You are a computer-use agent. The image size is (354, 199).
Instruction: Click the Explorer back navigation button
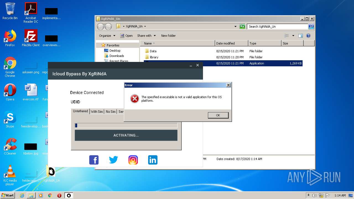click(100, 27)
